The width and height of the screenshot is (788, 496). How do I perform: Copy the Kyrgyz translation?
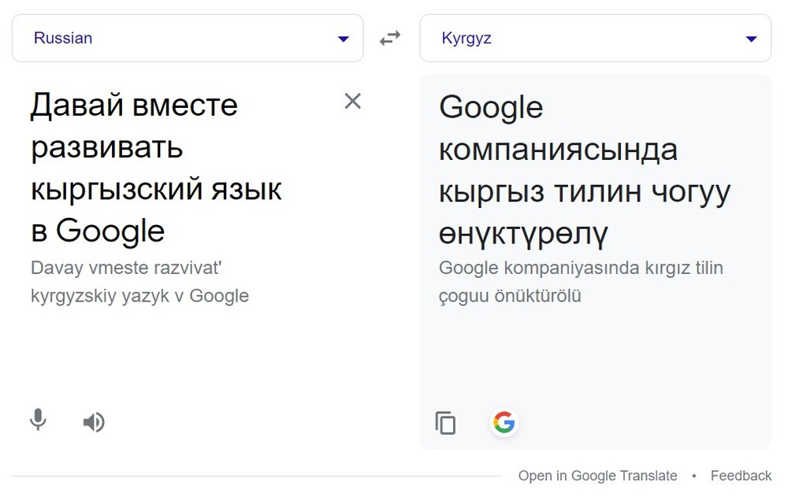tap(445, 423)
